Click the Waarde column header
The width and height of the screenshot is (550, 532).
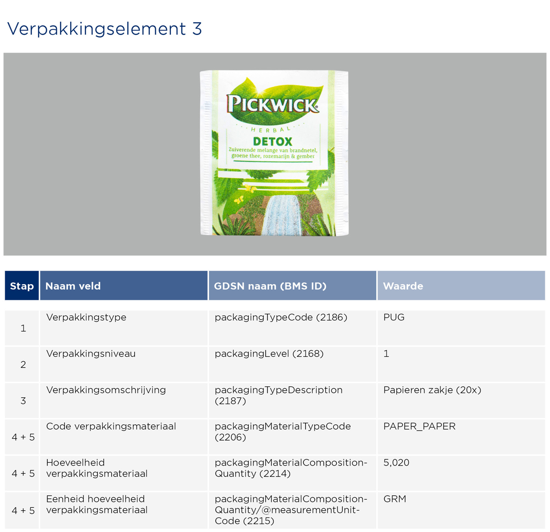(x=402, y=286)
